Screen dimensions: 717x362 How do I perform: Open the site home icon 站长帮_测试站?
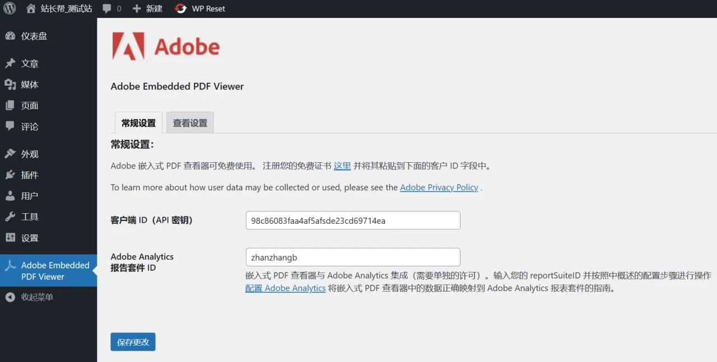pyautogui.click(x=31, y=8)
